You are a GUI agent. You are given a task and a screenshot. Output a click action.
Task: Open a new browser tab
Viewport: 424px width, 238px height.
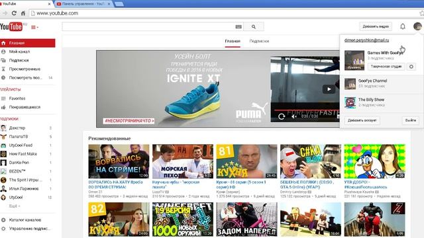coord(119,4)
